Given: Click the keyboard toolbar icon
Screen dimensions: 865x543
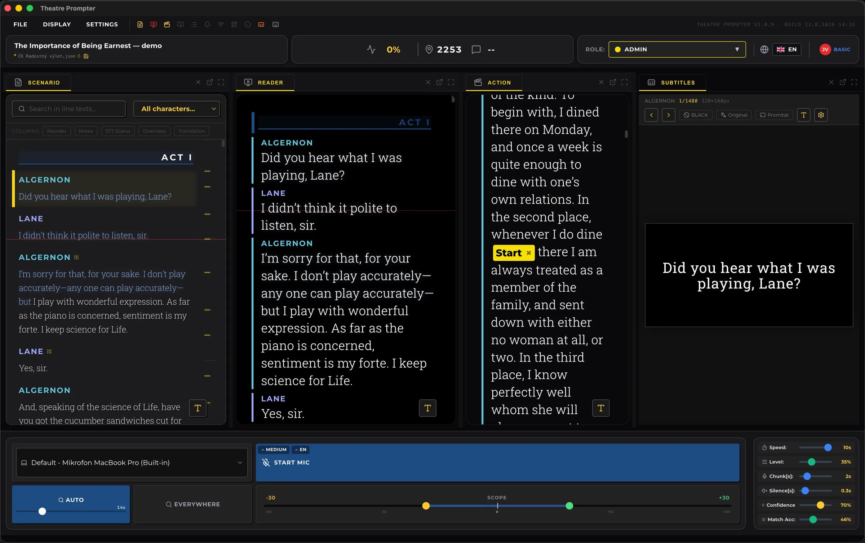Looking at the screenshot, I should pyautogui.click(x=276, y=24).
